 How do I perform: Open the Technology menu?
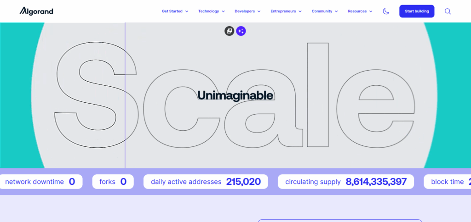tap(211, 11)
